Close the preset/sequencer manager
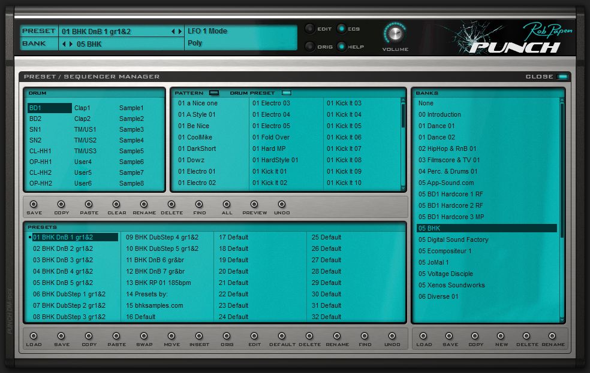The image size is (590, 373). tap(562, 77)
